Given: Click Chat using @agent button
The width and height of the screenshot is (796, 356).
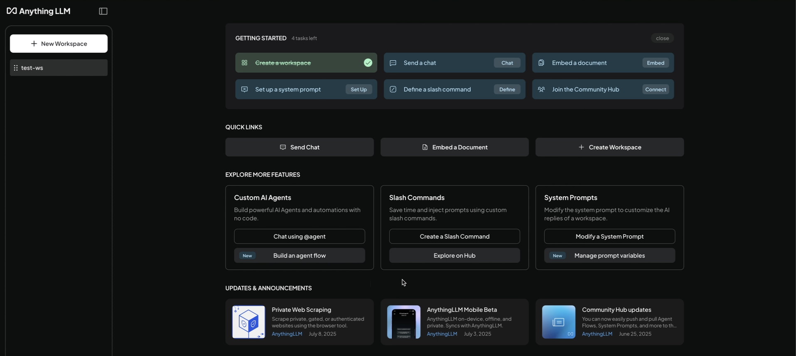Looking at the screenshot, I should click(x=300, y=237).
